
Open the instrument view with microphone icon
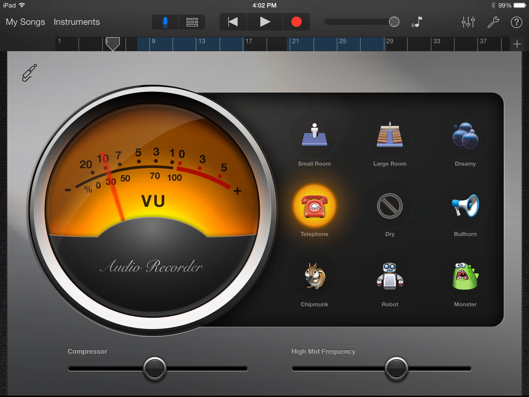coord(165,22)
